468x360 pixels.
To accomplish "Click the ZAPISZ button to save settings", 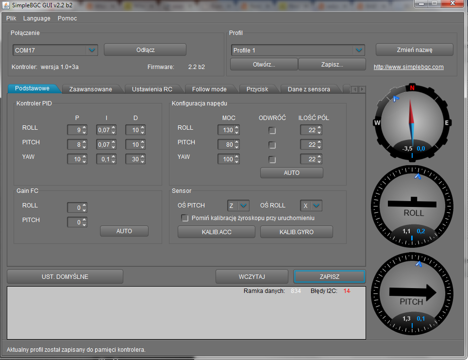I will click(x=329, y=276).
